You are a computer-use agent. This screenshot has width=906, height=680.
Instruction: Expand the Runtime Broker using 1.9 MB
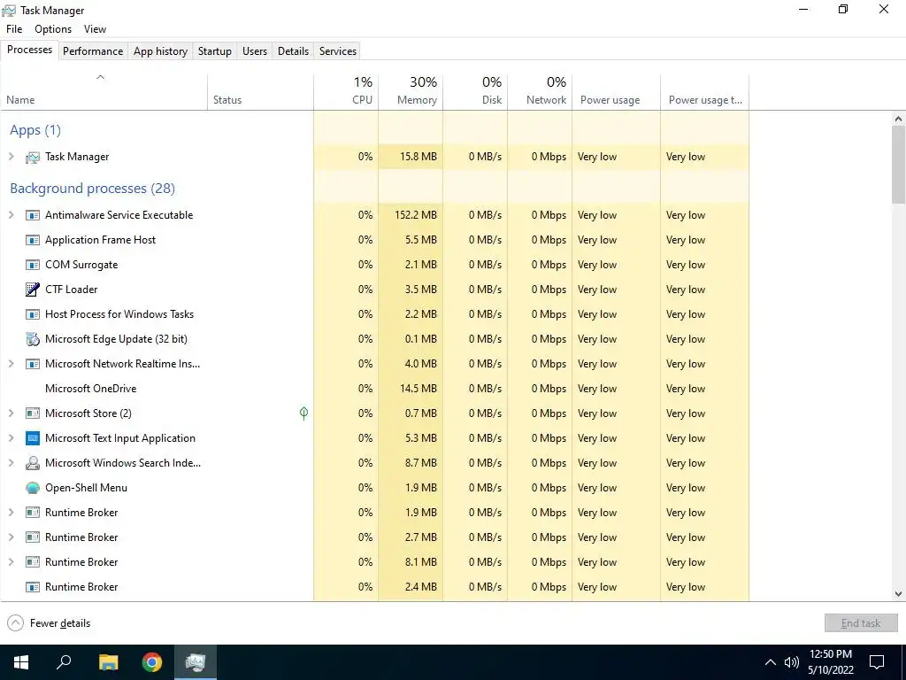[11, 513]
